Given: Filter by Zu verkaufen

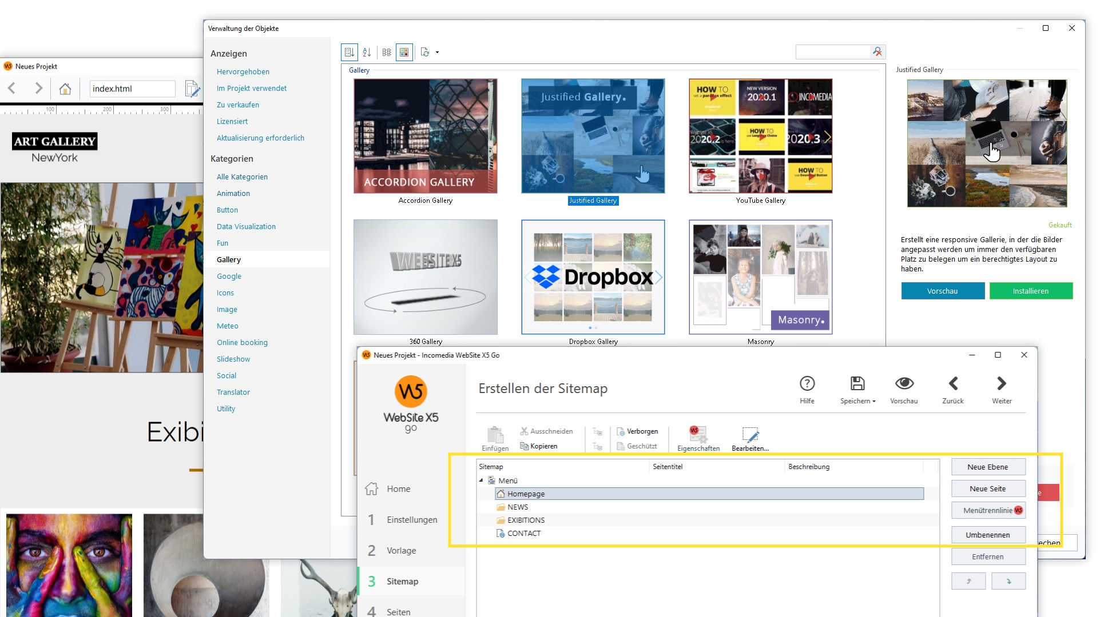Looking at the screenshot, I should (238, 105).
